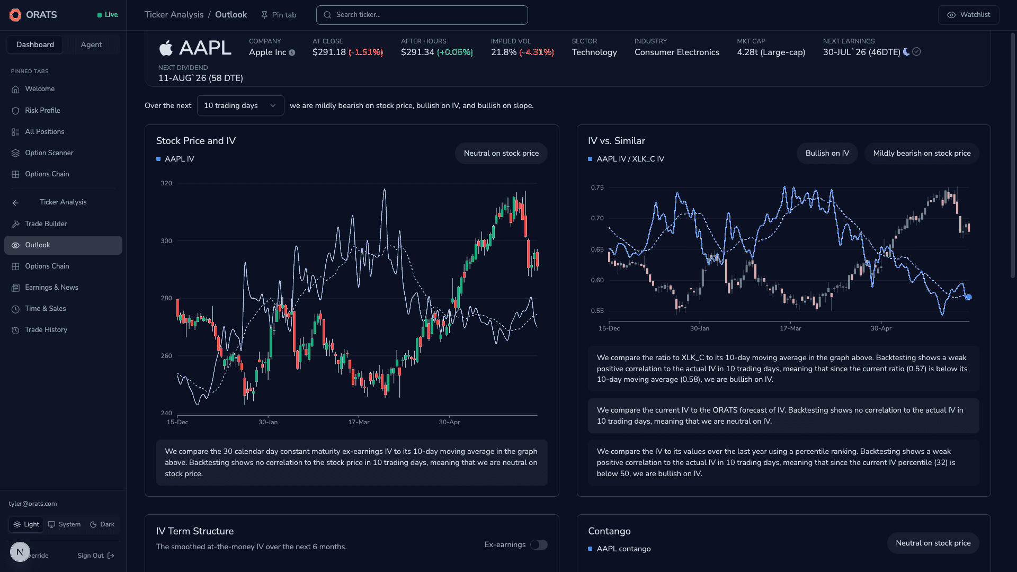Viewport: 1017px width, 572px height.
Task: Open the Welcome pinned tab
Action: pos(63,89)
